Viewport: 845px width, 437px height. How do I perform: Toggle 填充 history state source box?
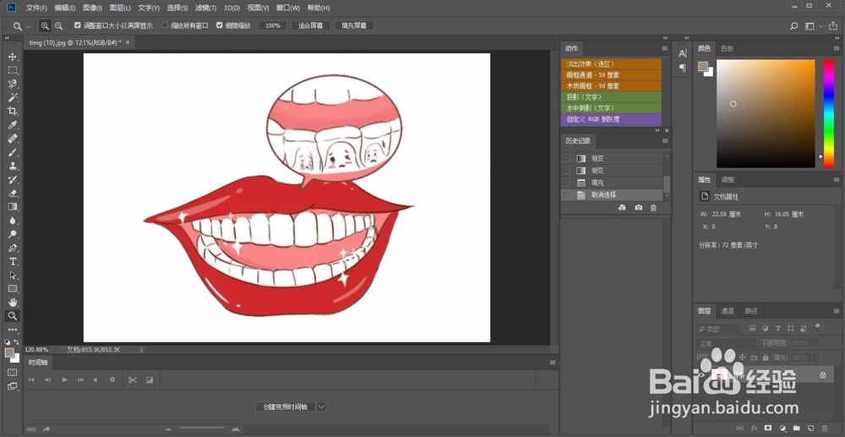click(566, 183)
